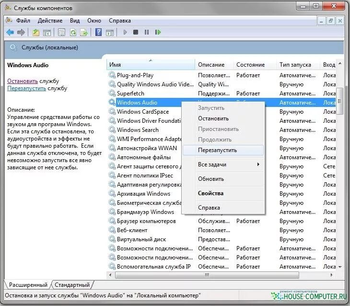Open the Вид menu
The height and width of the screenshot is (306, 350).
(x=75, y=21)
